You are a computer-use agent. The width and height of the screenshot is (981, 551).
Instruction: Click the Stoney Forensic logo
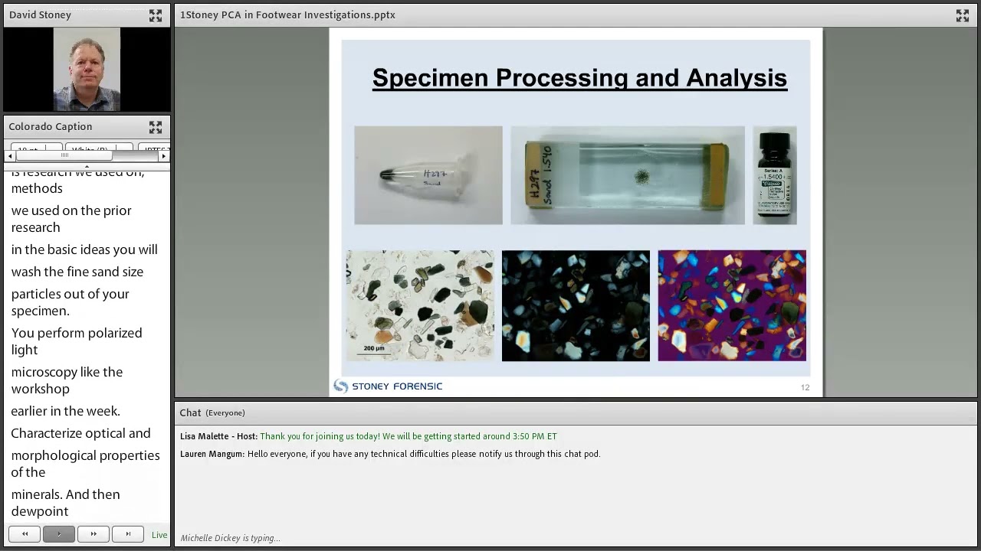click(388, 386)
